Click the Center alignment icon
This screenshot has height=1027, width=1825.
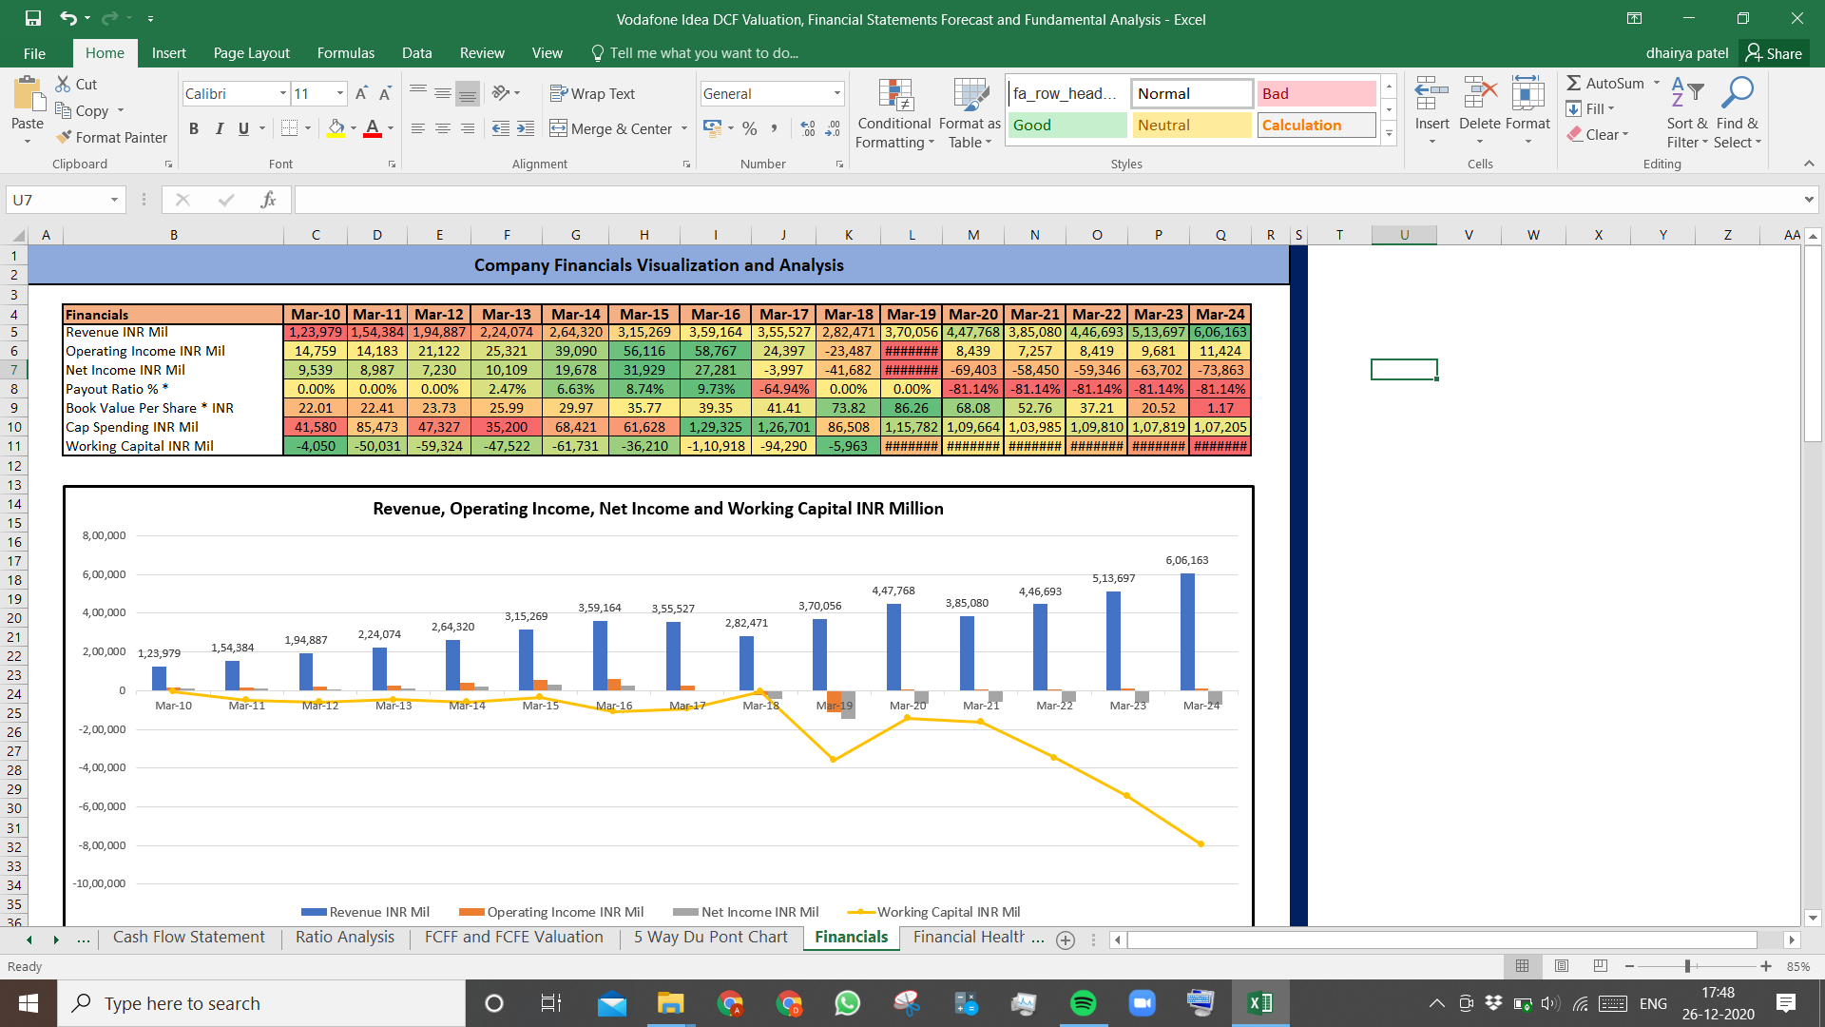443,128
